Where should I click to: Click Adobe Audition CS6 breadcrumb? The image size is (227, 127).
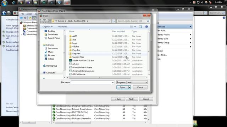pyautogui.click(x=77, y=21)
